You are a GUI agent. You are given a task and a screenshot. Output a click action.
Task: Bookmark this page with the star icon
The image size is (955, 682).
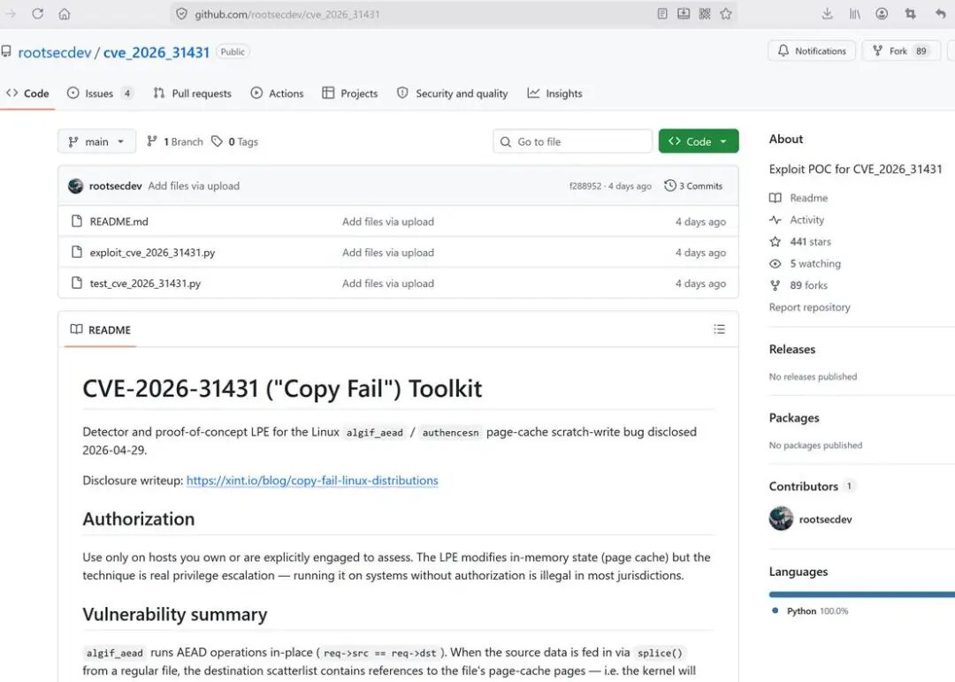tap(726, 13)
